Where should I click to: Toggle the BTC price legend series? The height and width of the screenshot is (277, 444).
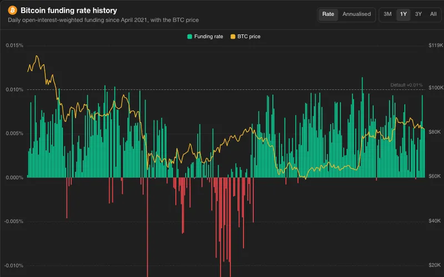[245, 37]
